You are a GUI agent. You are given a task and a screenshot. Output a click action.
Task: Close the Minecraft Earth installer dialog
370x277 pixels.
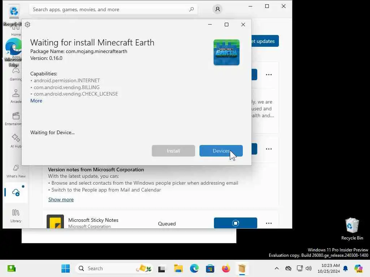pyautogui.click(x=243, y=25)
